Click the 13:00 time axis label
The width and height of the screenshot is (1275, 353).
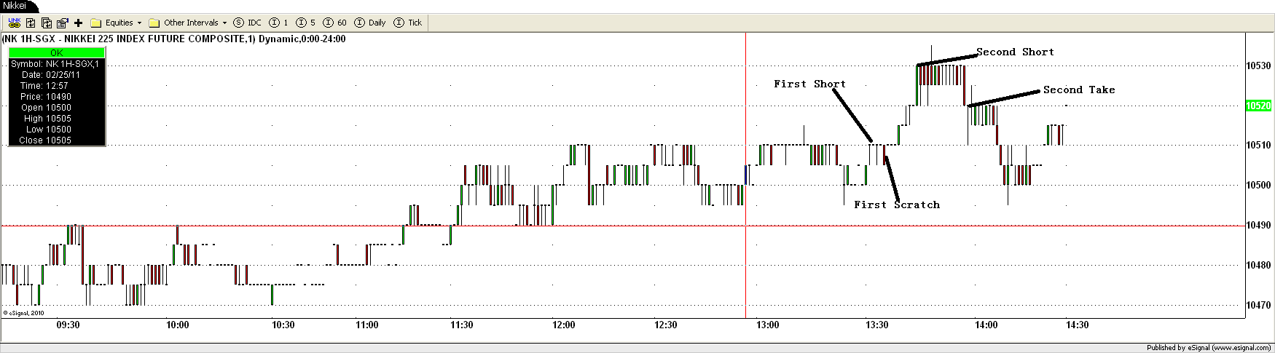tap(767, 325)
